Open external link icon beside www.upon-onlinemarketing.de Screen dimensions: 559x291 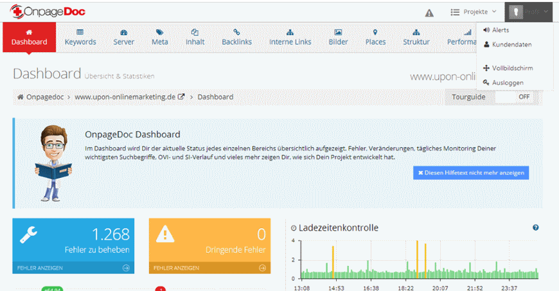tap(181, 97)
